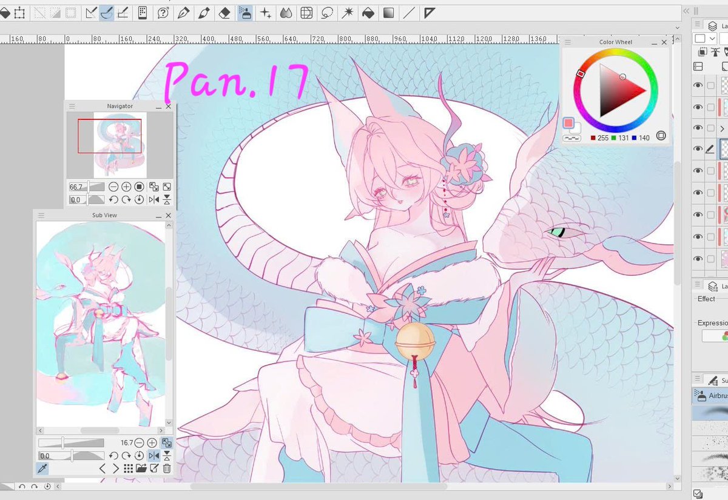
Task: Hide the topmost layer via eye icon
Action: pos(698,85)
